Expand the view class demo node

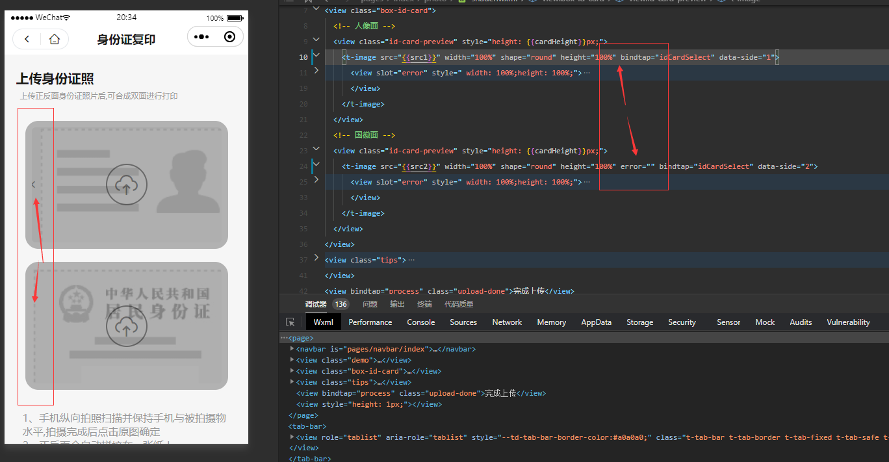pos(292,359)
